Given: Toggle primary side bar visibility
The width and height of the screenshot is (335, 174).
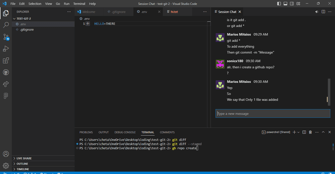Looking at the screenshot, I should [x=279, y=4].
